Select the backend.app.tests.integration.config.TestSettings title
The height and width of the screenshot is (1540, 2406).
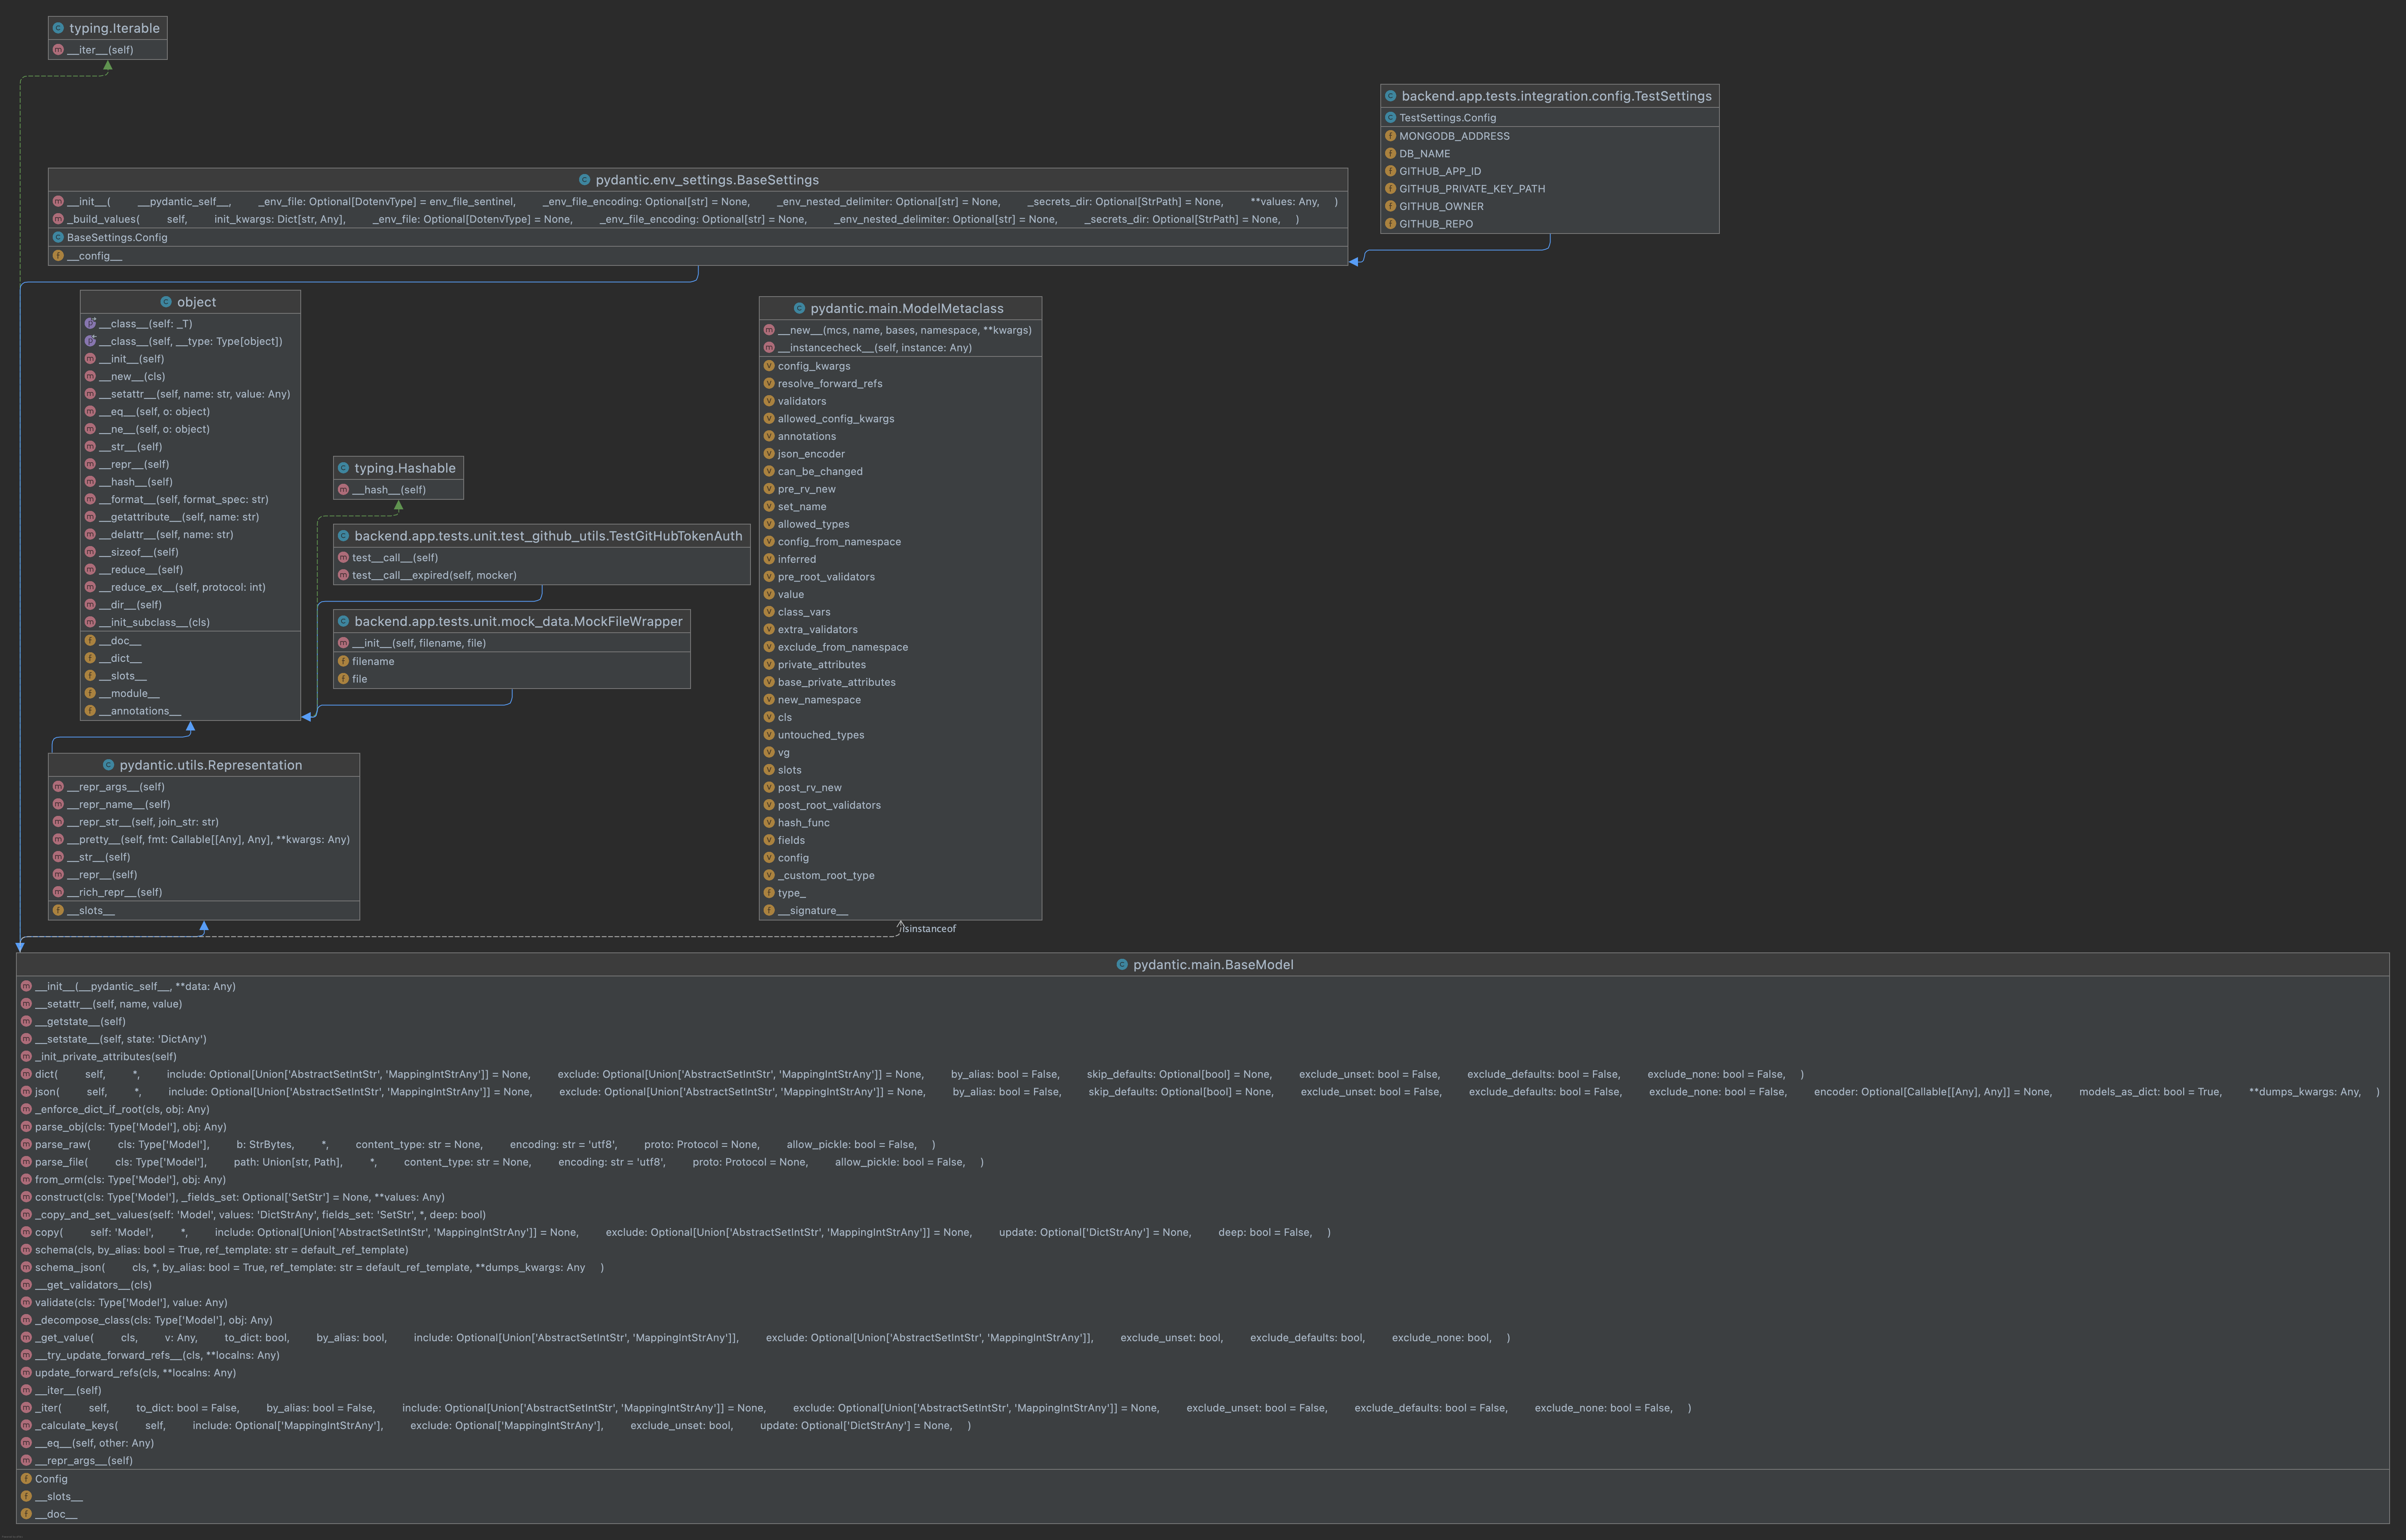[x=1556, y=96]
